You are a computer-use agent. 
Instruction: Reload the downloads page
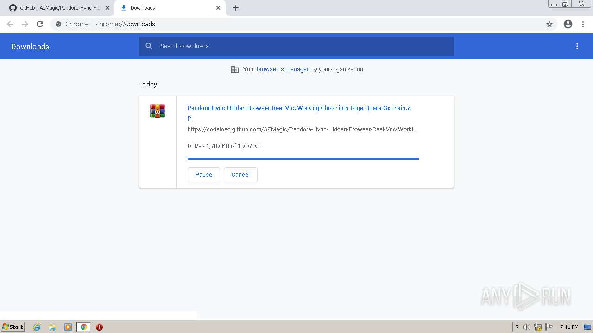pos(40,24)
